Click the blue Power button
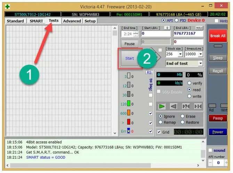This screenshot has width=233, height=173. point(218,132)
